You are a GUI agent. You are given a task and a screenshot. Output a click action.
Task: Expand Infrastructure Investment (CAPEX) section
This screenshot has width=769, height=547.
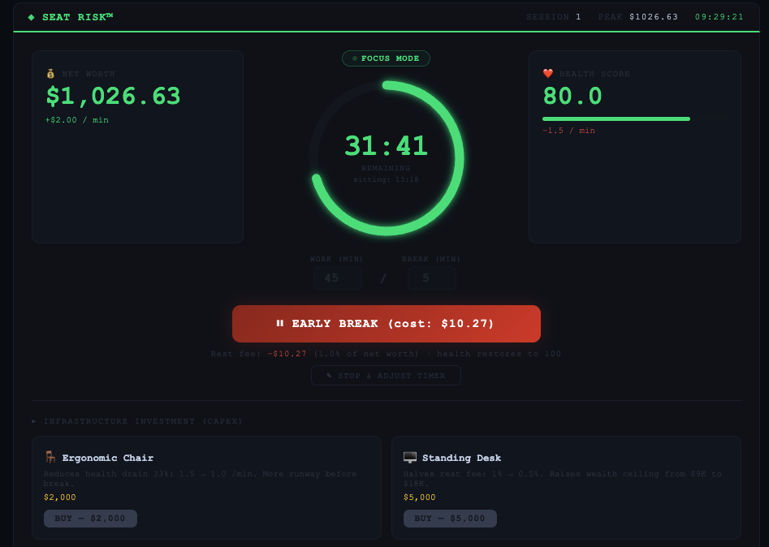[137, 421]
